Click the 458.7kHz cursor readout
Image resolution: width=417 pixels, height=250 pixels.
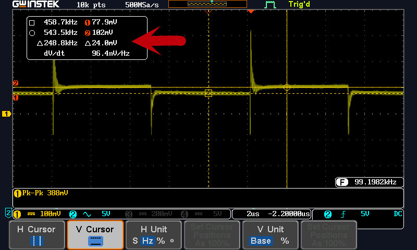60,22
